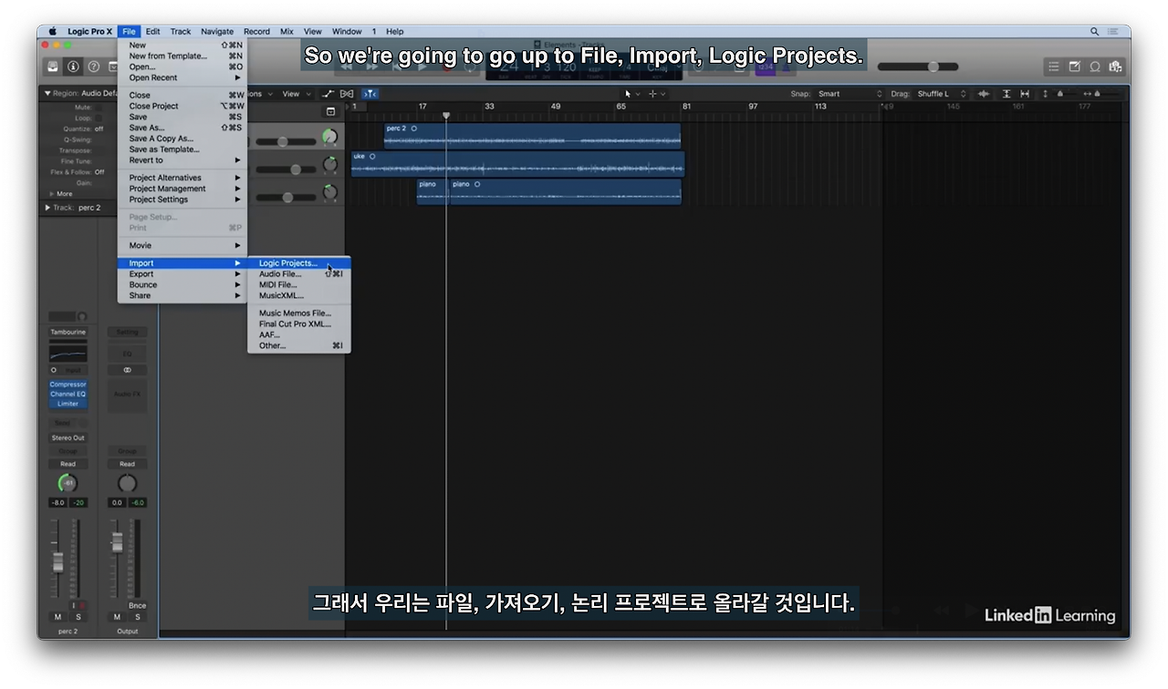Image resolution: width=1168 pixels, height=689 pixels.
Task: Open the secondary marquee tool menu
Action: 657,94
